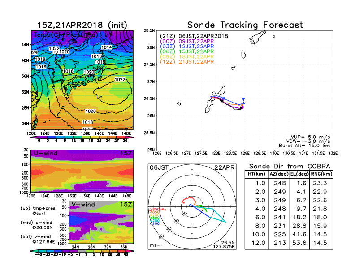Click the '26.5N 127.875E' hodograph coordinates
This screenshot has width=355, height=274.
click(224, 244)
